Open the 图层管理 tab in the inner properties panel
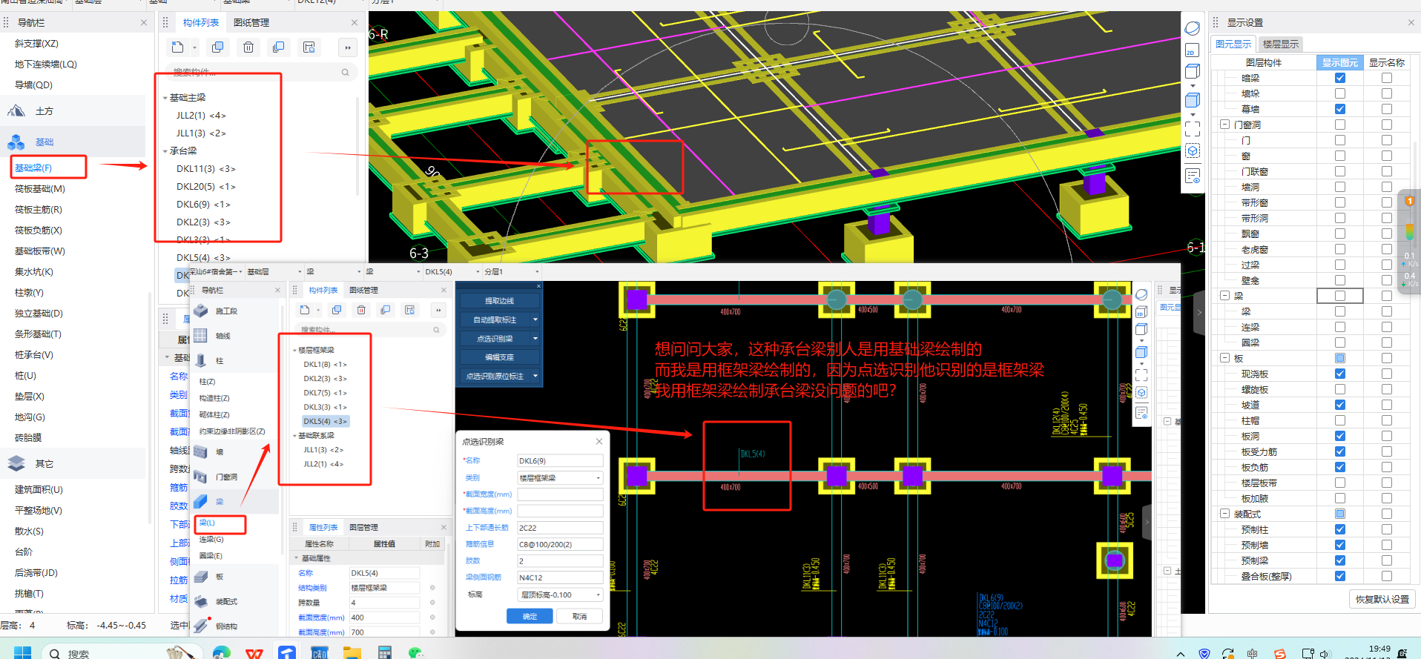This screenshot has height=659, width=1421. (363, 527)
